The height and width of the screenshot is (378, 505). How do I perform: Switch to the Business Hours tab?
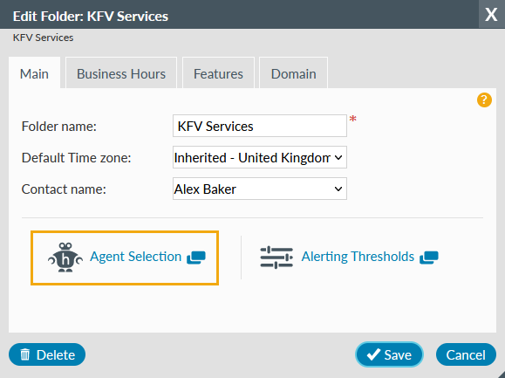point(121,73)
